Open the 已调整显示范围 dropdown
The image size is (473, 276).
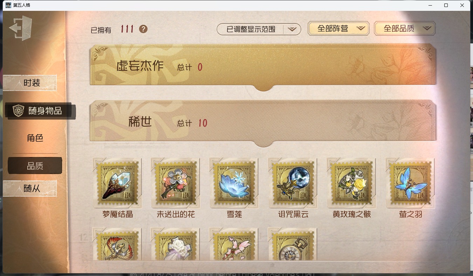[x=259, y=29]
